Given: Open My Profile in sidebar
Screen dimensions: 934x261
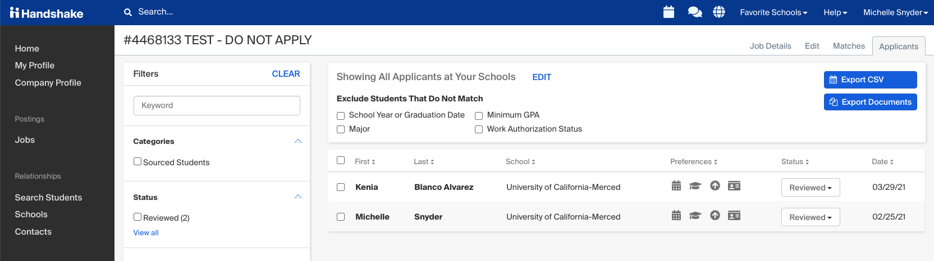Looking at the screenshot, I should coord(35,66).
